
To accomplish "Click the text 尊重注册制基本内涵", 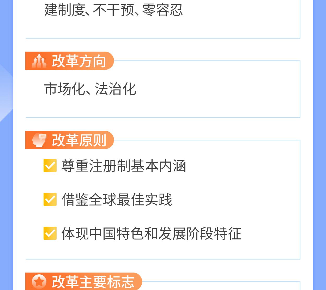I will [124, 166].
